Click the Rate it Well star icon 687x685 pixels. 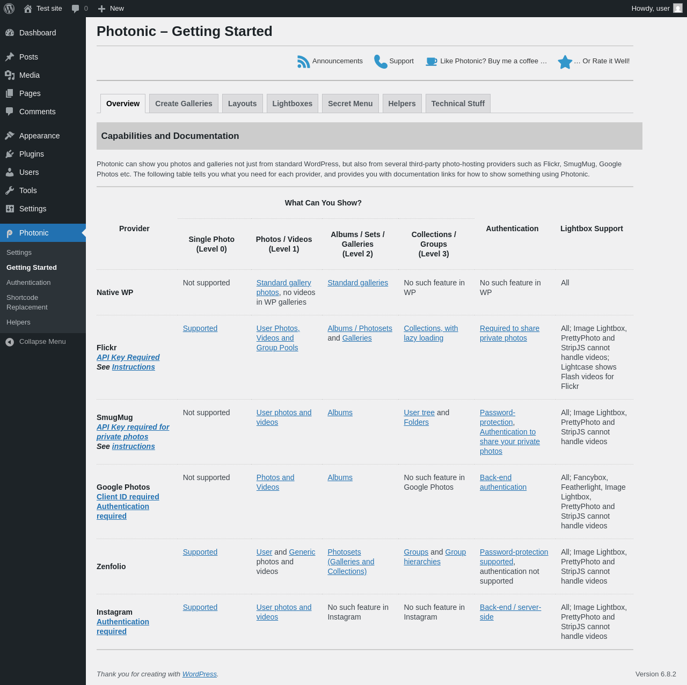(x=565, y=62)
